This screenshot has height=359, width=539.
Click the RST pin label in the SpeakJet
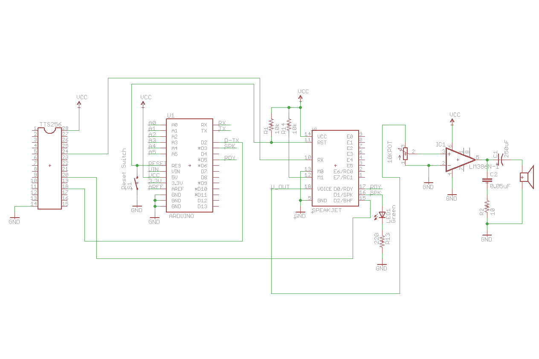click(322, 142)
